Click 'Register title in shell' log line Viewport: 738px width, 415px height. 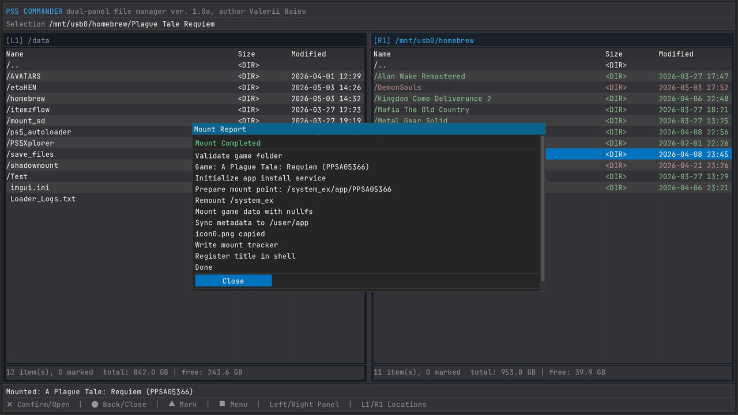245,256
